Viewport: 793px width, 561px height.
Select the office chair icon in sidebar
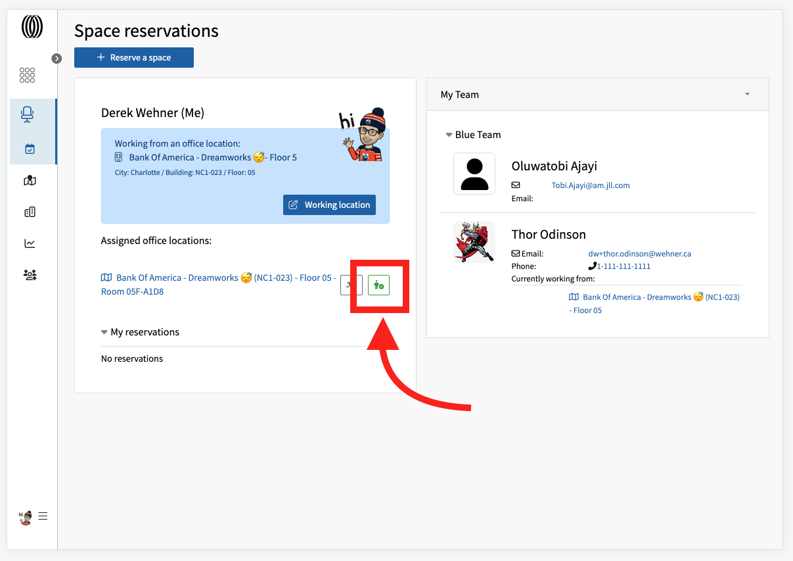pyautogui.click(x=28, y=115)
